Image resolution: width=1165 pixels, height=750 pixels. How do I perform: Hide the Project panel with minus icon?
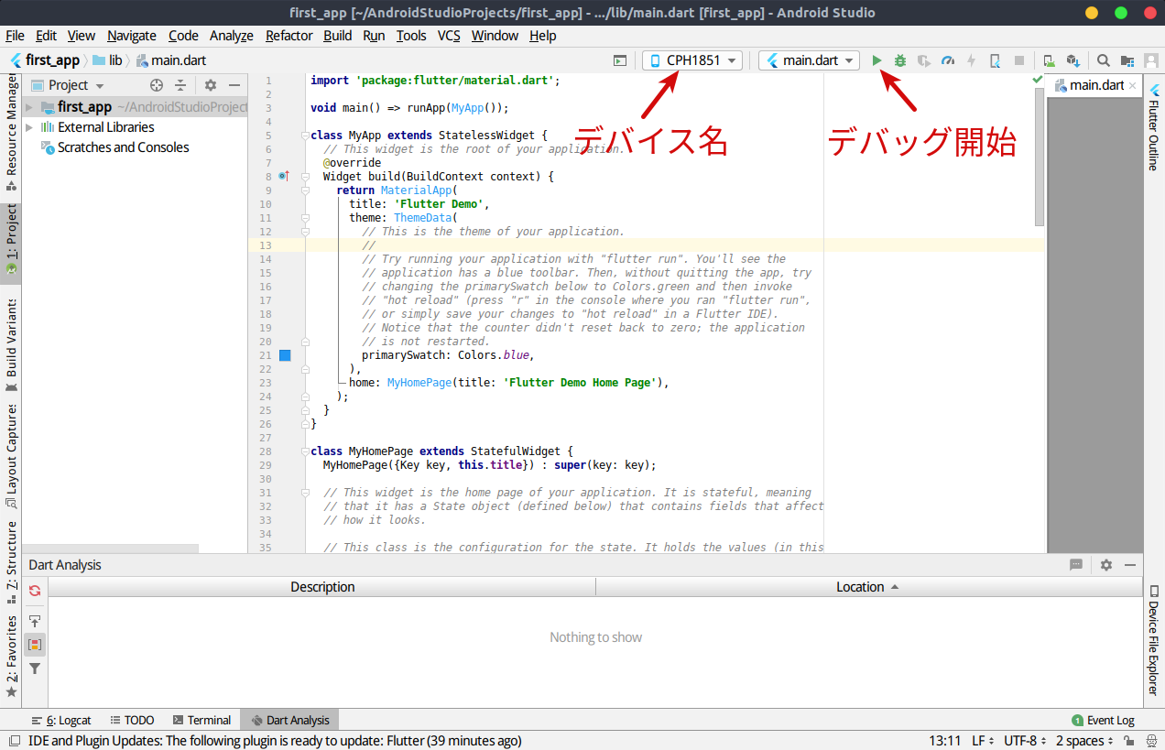tap(234, 85)
